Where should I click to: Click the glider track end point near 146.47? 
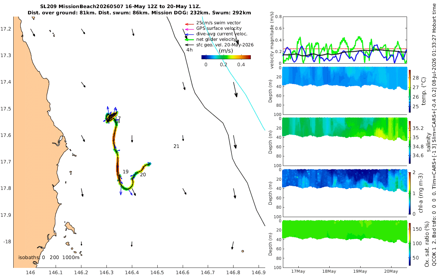coord(149,163)
